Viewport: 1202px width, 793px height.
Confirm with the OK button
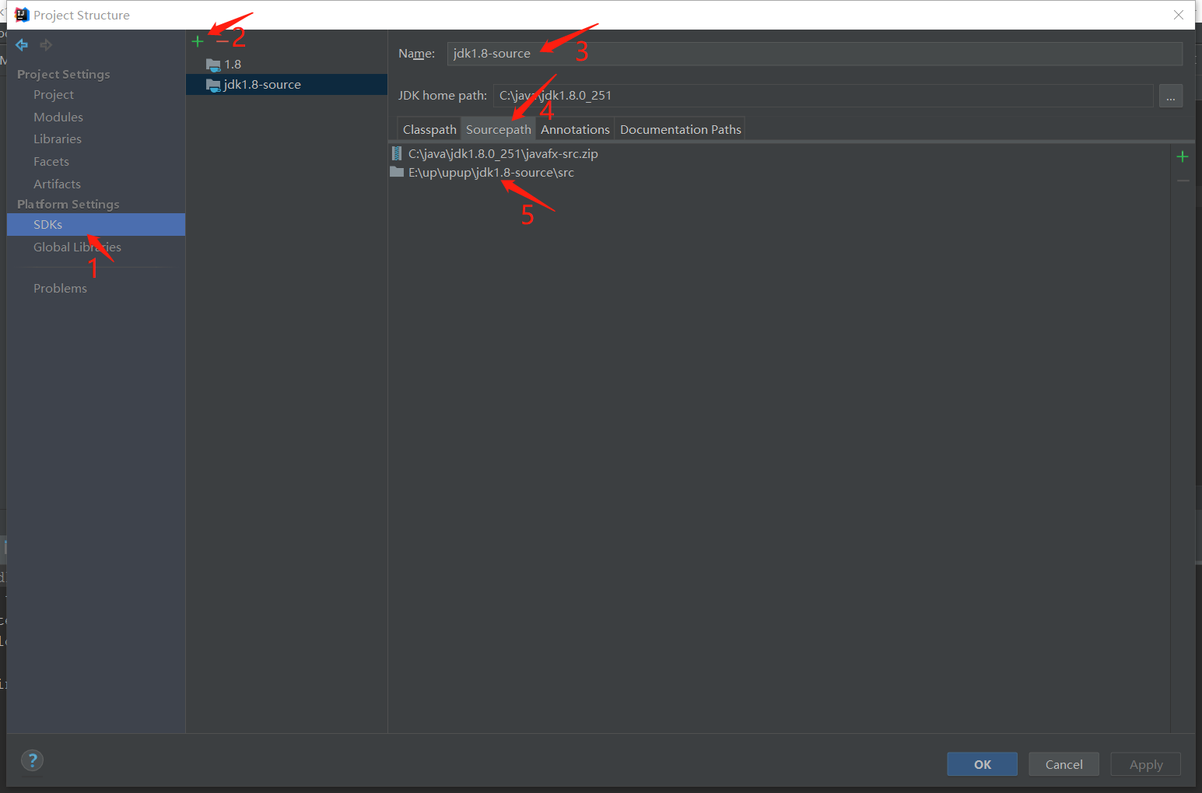(x=982, y=764)
